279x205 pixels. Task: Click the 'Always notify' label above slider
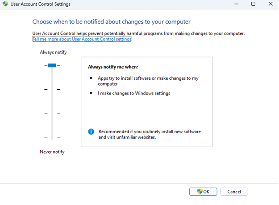[x=53, y=52]
